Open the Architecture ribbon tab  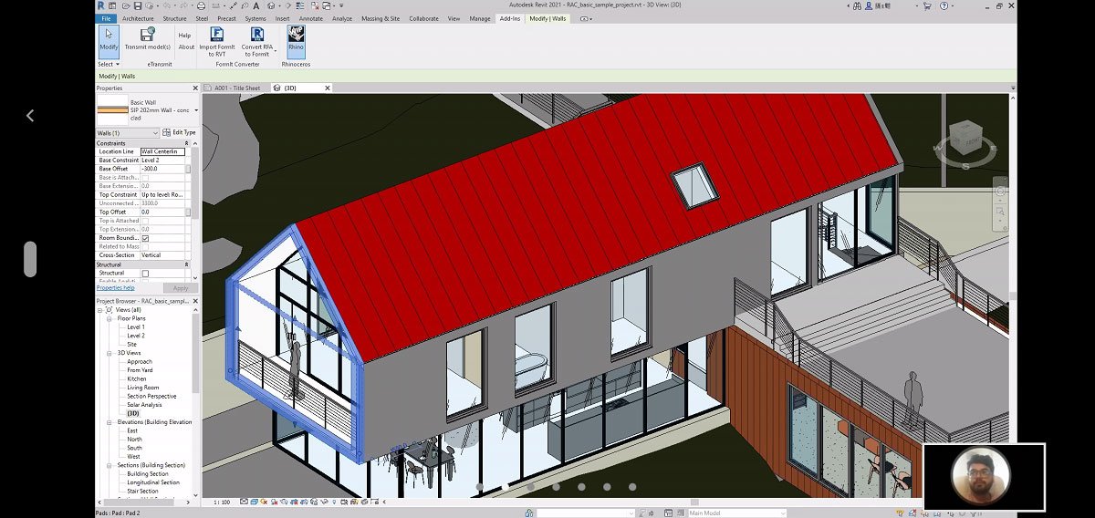(138, 18)
